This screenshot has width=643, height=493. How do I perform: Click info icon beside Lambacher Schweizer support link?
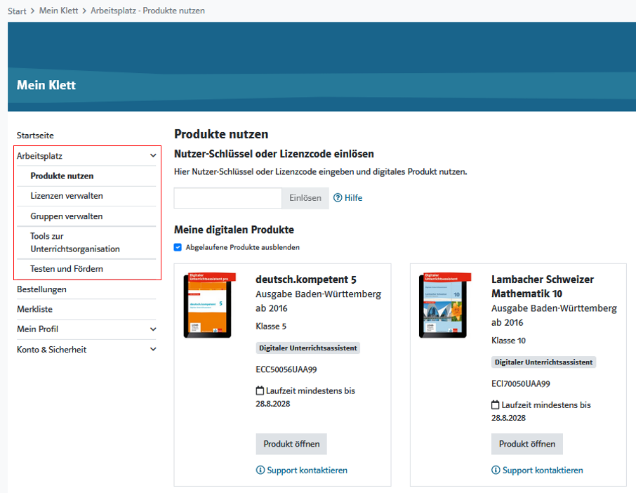(x=496, y=470)
